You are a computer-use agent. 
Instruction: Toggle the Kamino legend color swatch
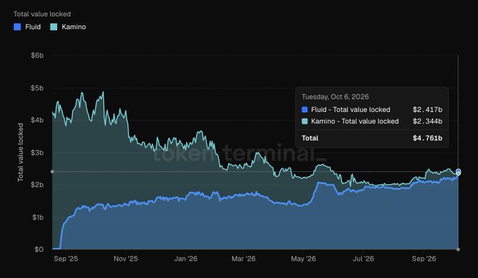pos(53,27)
